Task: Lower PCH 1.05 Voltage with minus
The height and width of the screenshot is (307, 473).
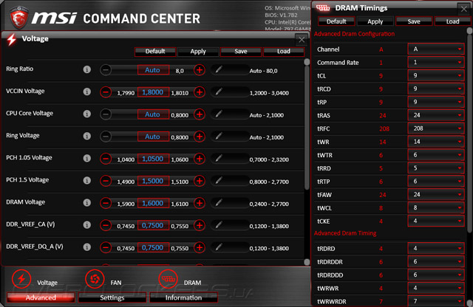Action: (106, 159)
